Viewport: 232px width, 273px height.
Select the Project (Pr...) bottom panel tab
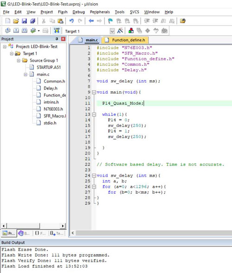(9, 234)
